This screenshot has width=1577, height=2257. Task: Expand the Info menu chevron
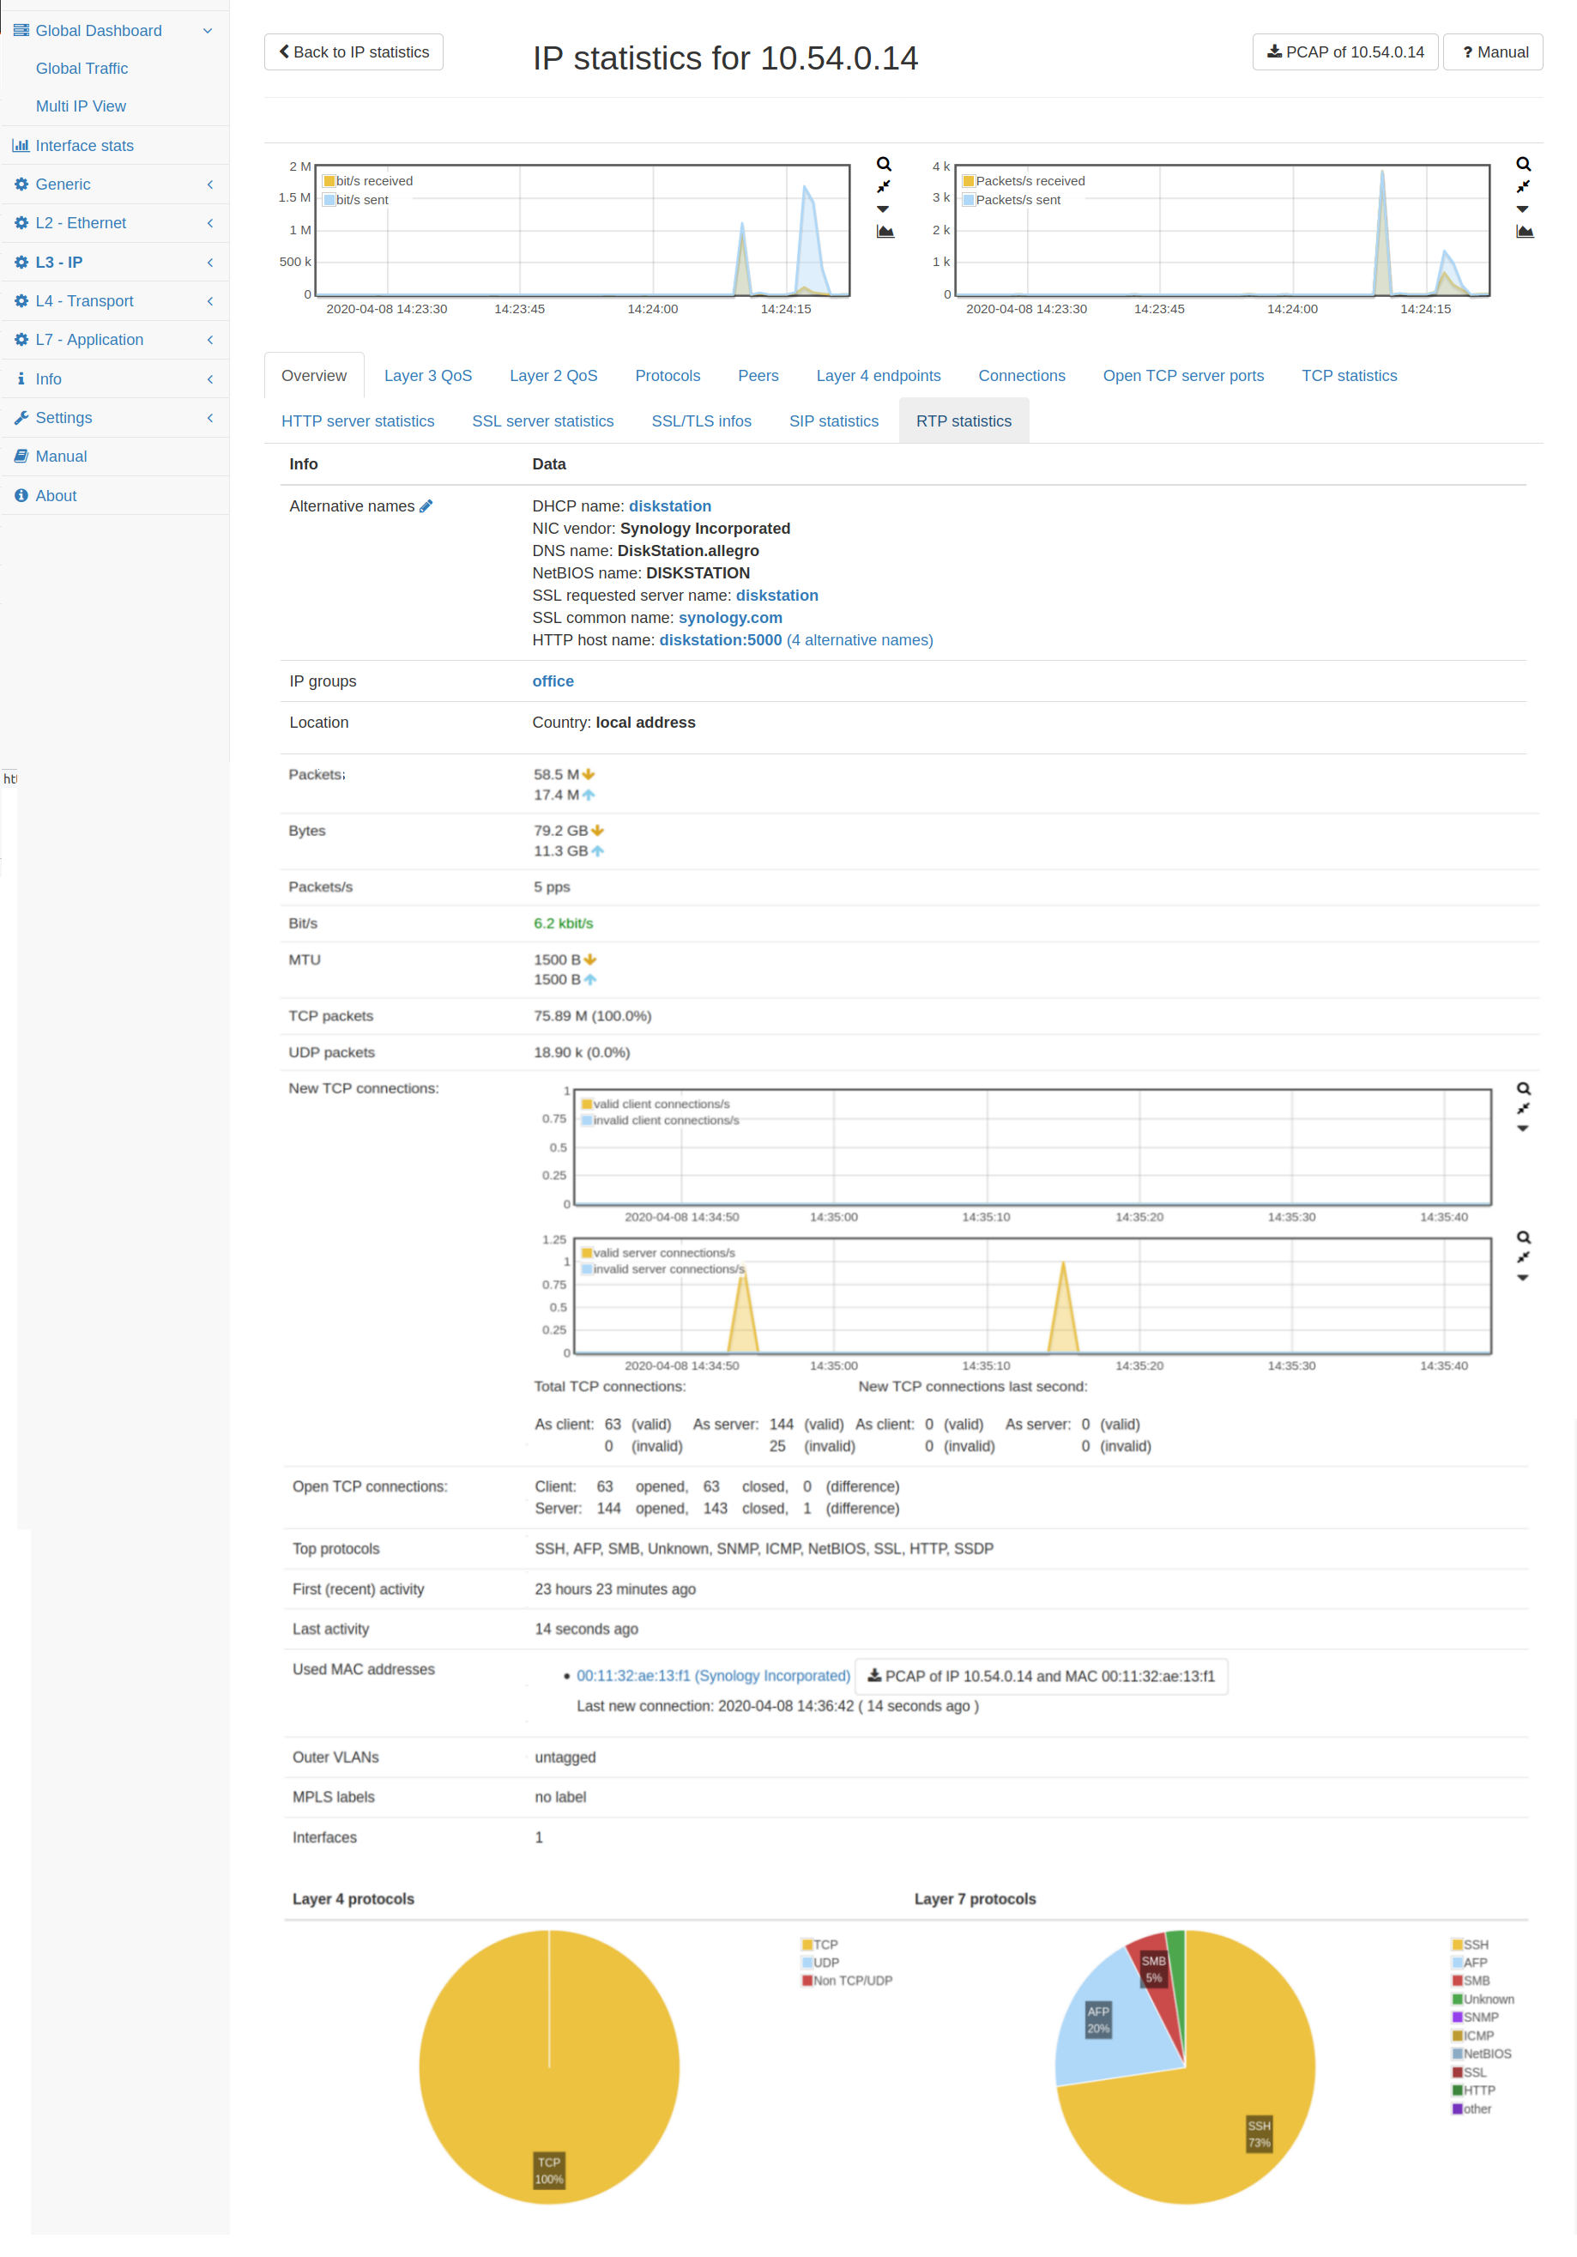pos(209,379)
